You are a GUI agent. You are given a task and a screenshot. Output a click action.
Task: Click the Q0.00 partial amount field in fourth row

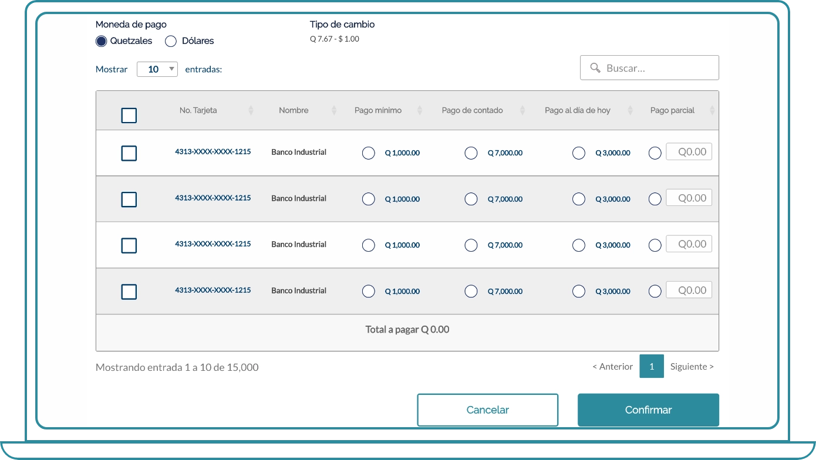coord(689,290)
